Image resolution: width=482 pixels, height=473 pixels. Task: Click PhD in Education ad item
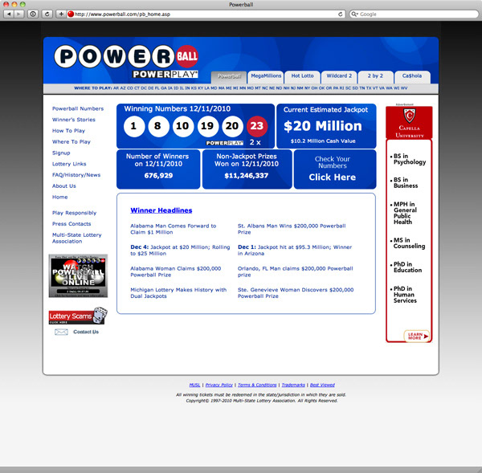pyautogui.click(x=407, y=267)
